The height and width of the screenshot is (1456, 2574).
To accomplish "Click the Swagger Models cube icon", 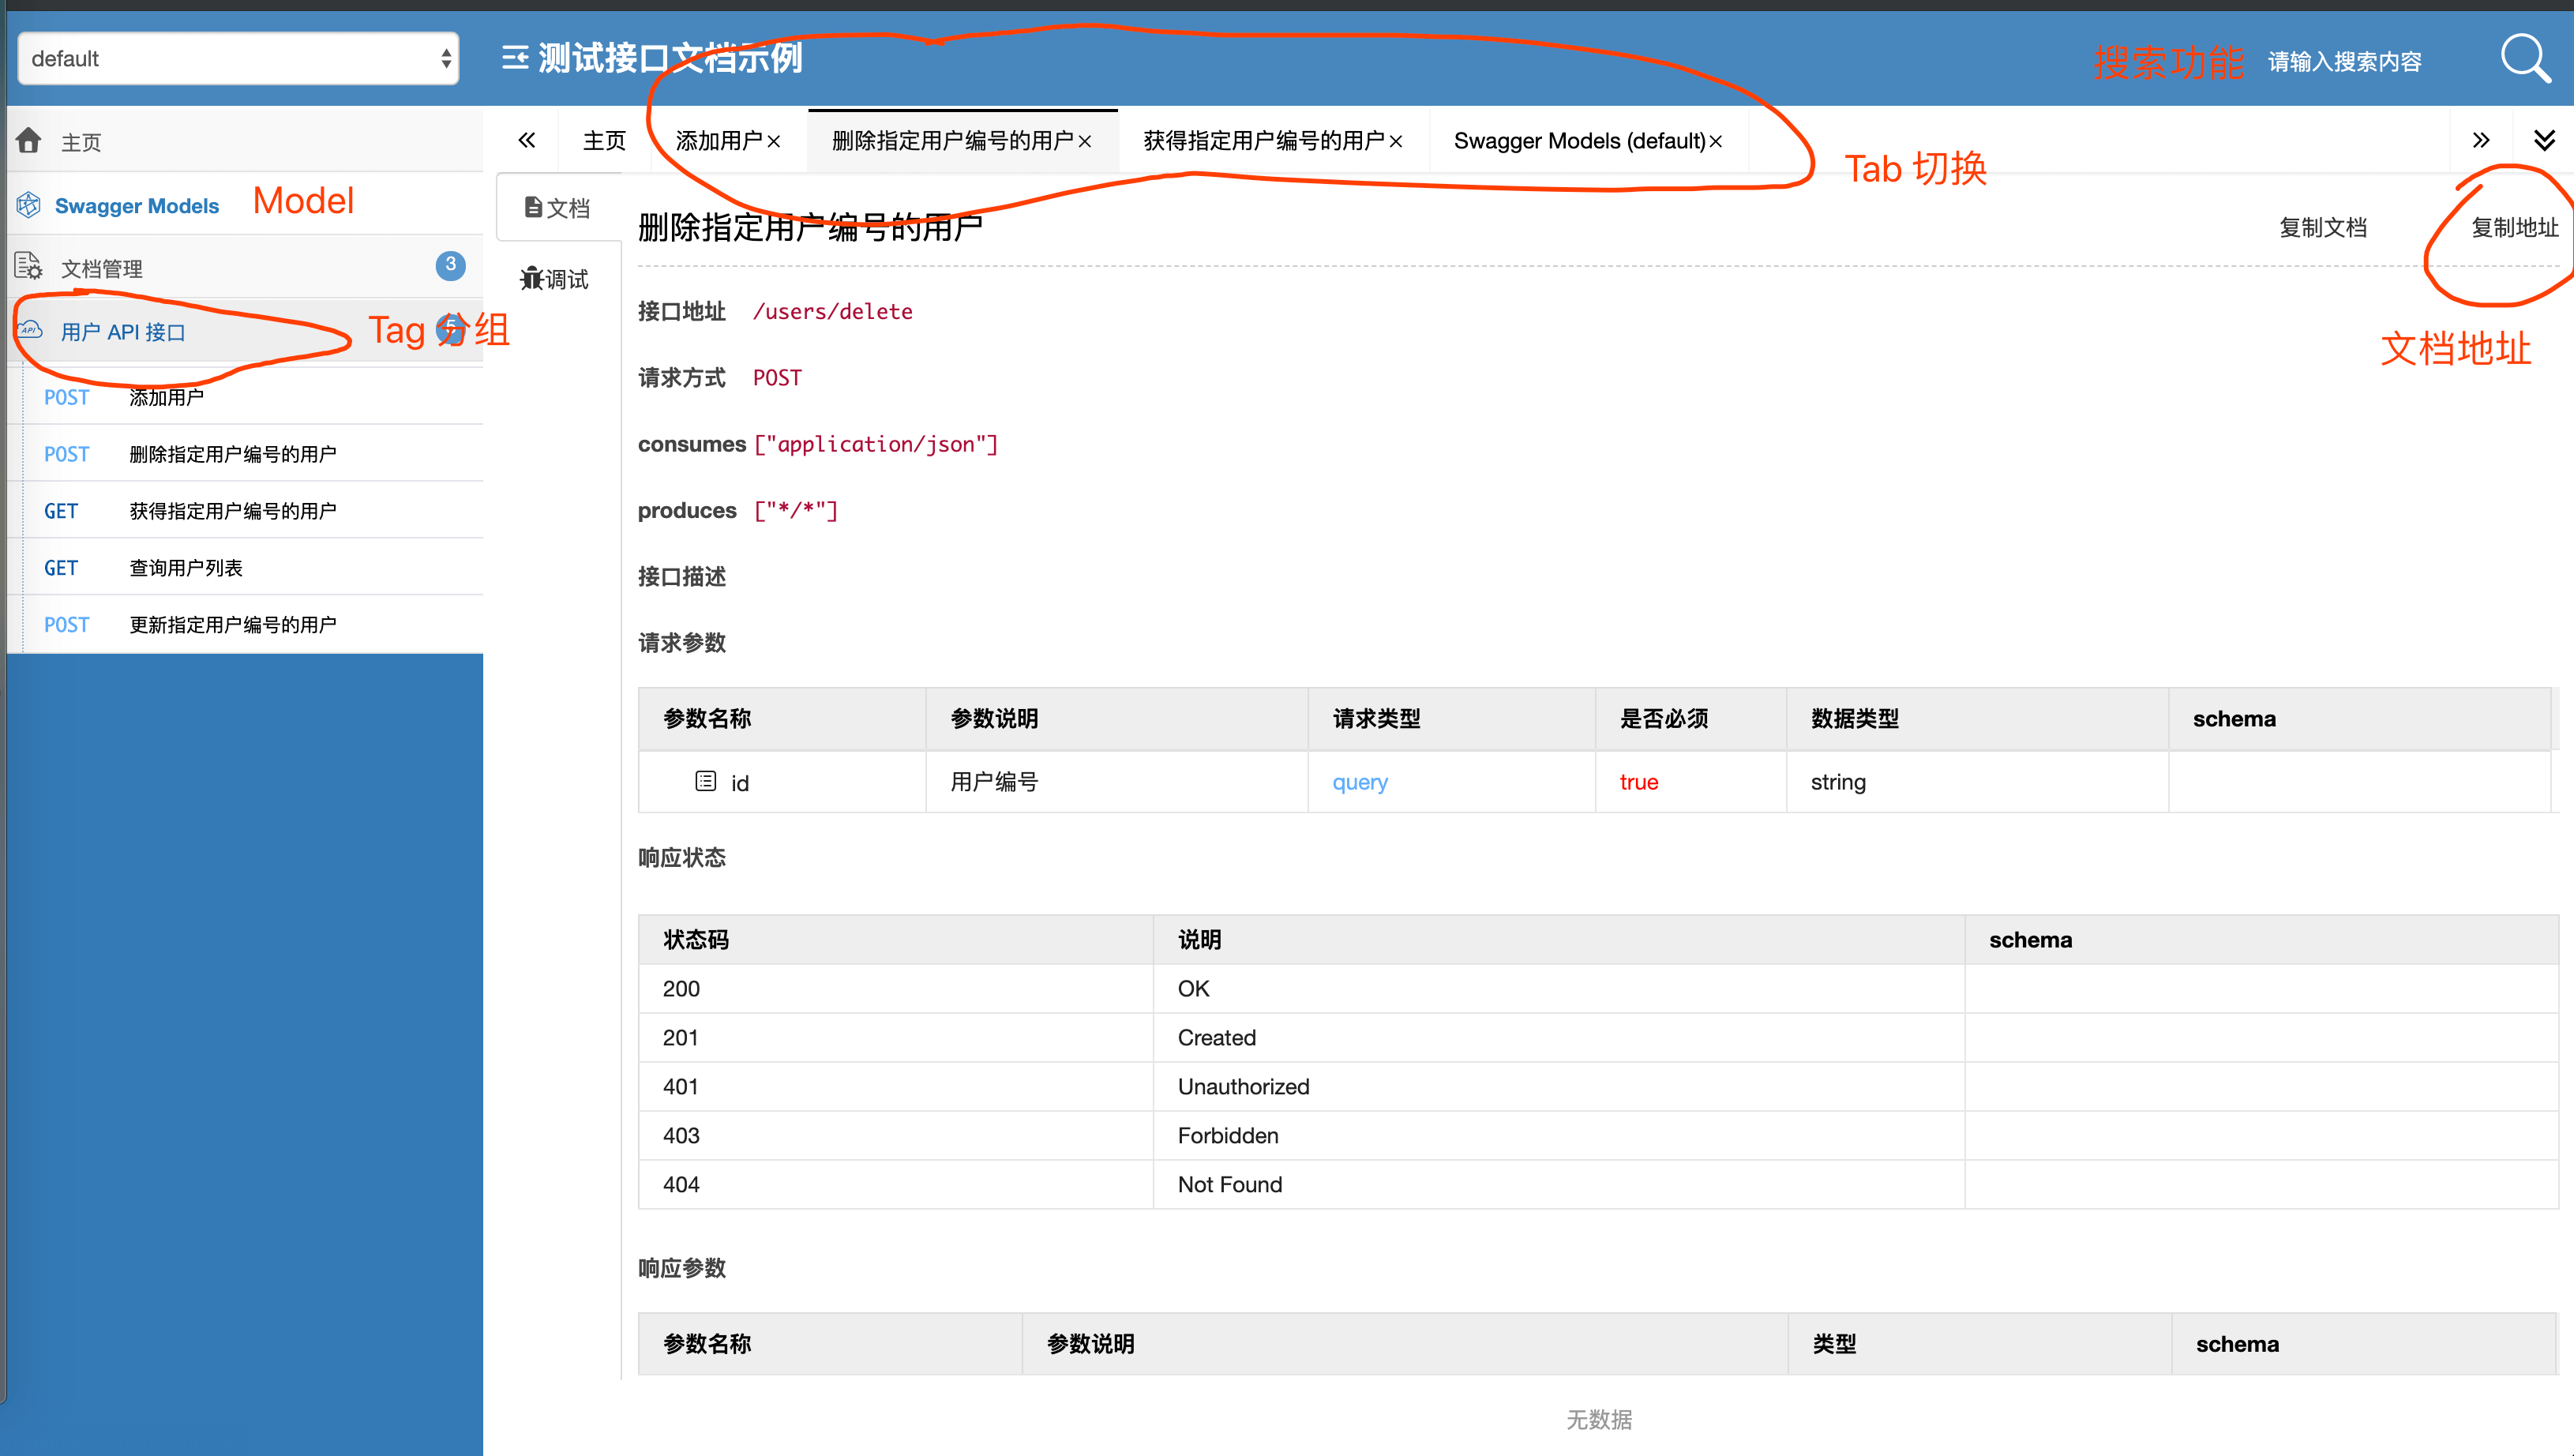I will (x=29, y=205).
